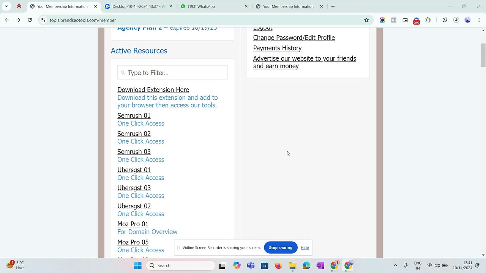
Task: Open Moz Pro 01
Action: pos(133,224)
